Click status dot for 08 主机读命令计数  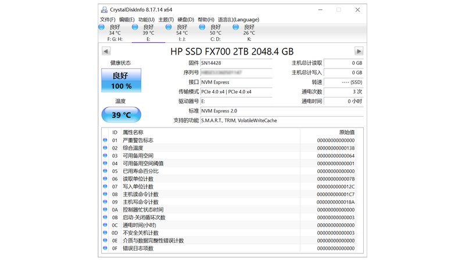tap(105, 194)
